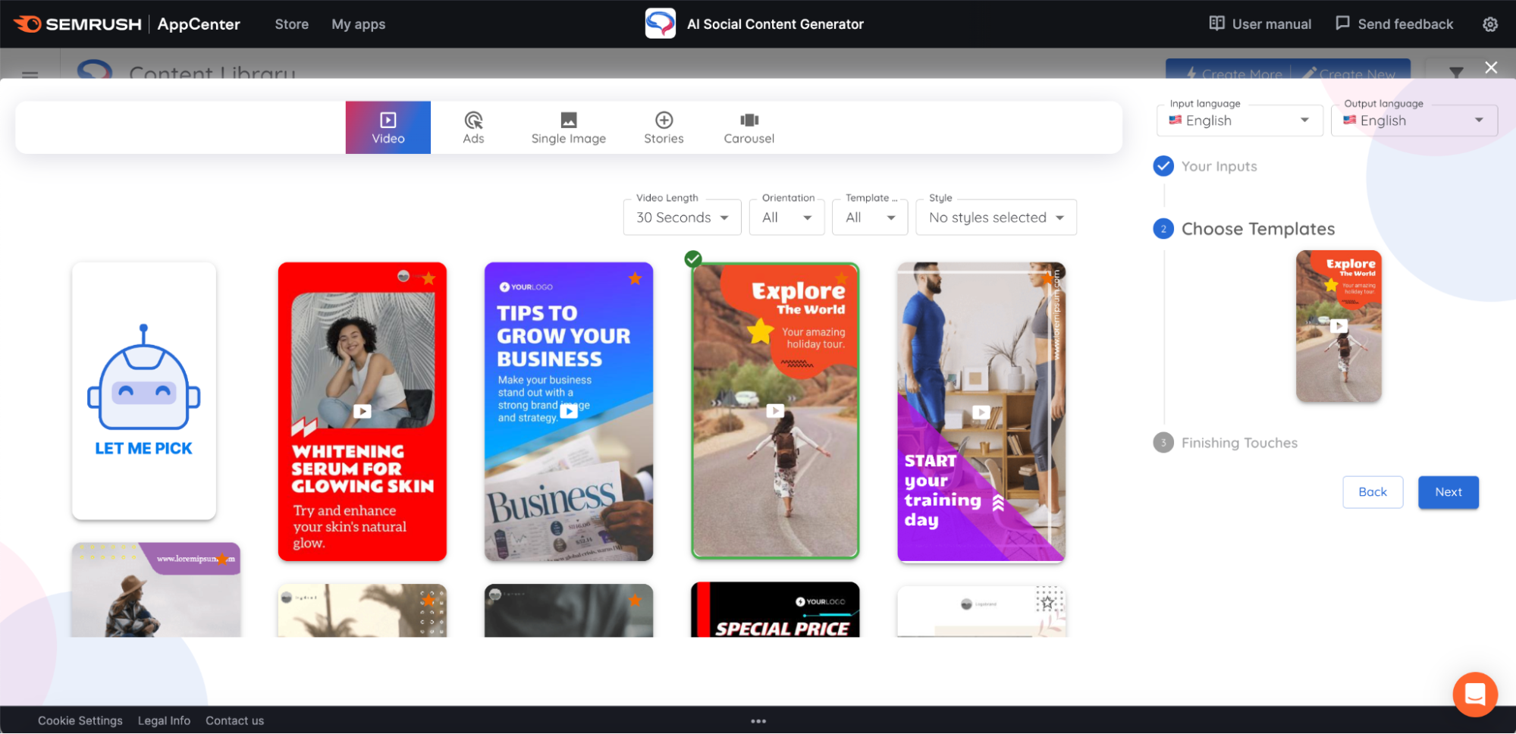The image size is (1516, 734).
Task: Change the Output language dropdown
Action: click(x=1413, y=120)
